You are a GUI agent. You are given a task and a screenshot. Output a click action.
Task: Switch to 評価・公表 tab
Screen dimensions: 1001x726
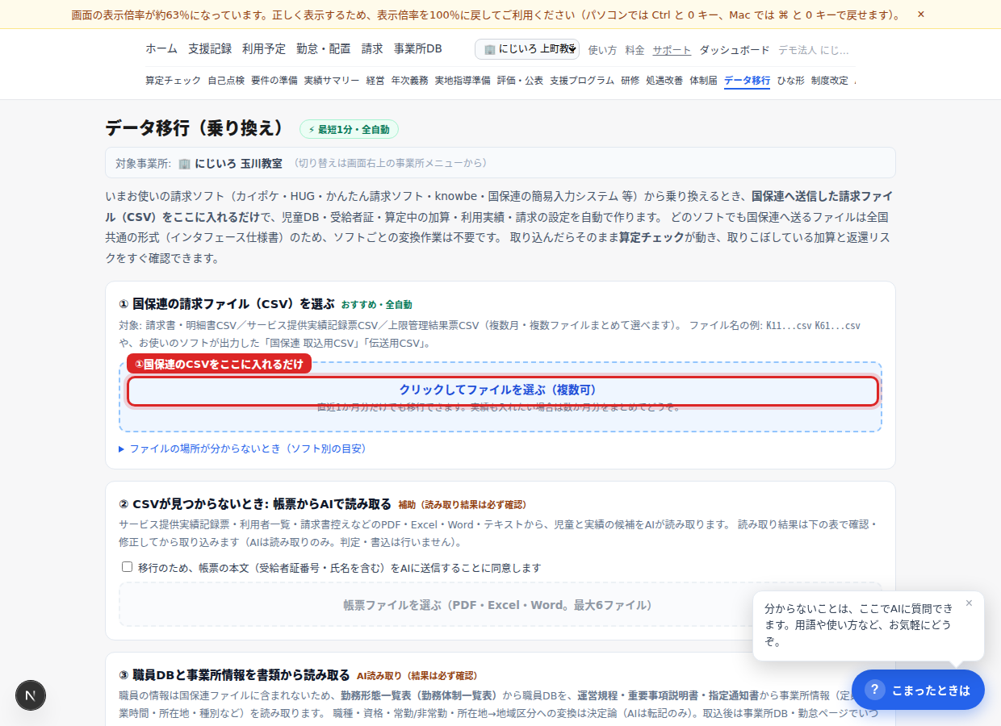[x=521, y=81]
